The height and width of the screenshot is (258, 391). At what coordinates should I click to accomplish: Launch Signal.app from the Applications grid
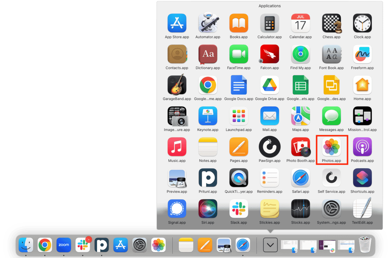[177, 208]
